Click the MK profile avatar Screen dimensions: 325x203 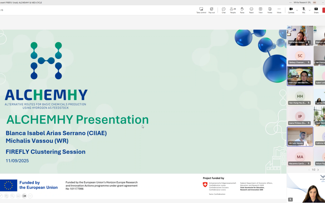[x=314, y=2]
